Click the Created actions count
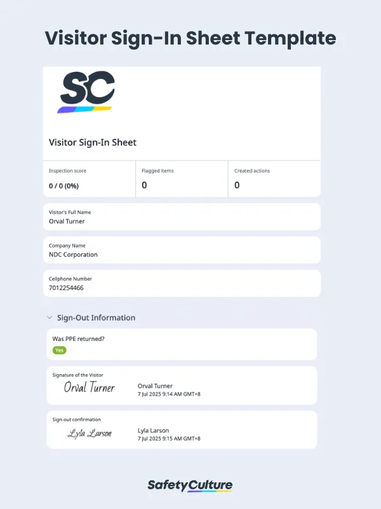 point(237,185)
